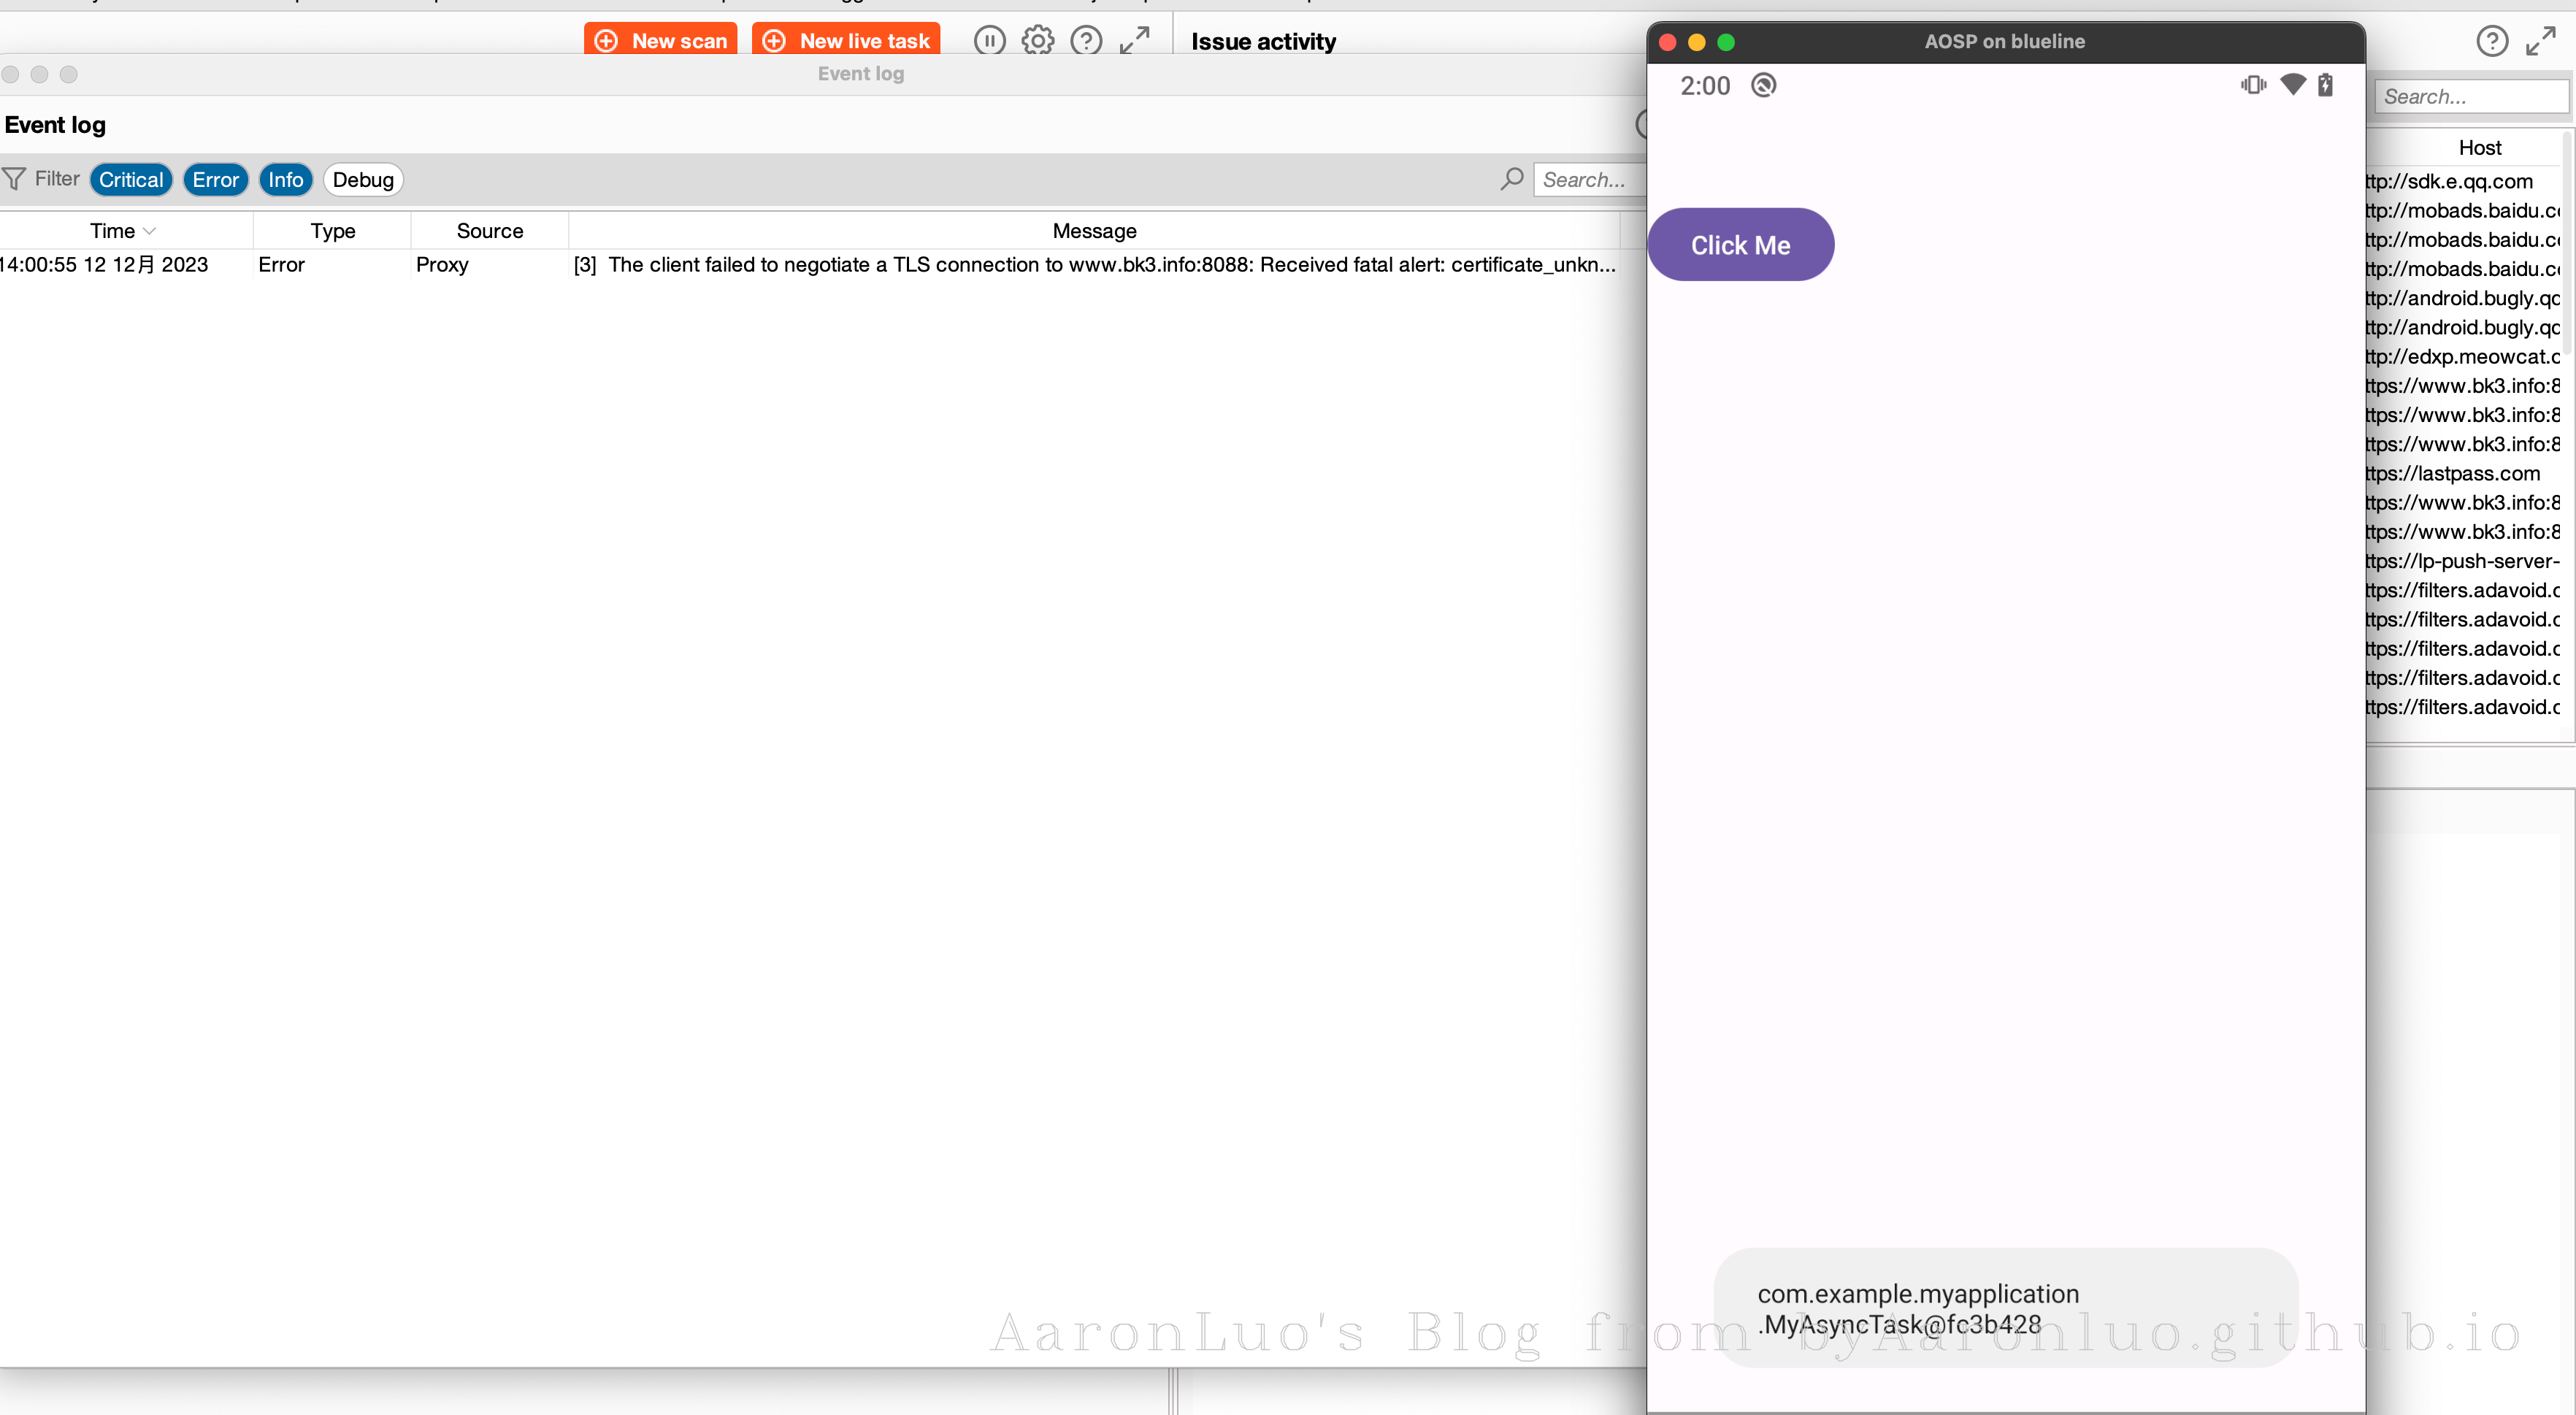Image resolution: width=2576 pixels, height=1415 pixels.
Task: Enable the Debug filter chip
Action: point(363,180)
